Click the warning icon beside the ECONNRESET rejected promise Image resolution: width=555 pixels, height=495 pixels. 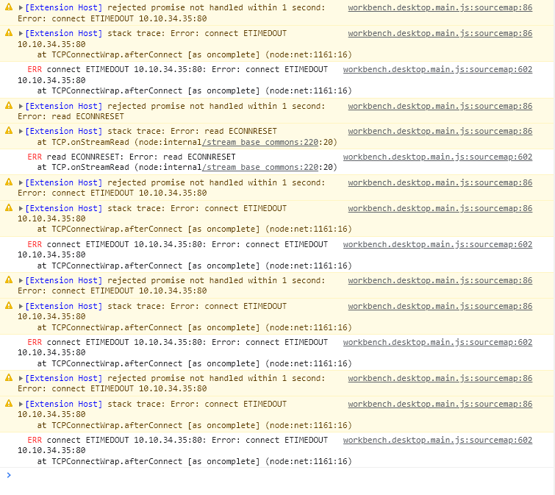[x=9, y=106]
